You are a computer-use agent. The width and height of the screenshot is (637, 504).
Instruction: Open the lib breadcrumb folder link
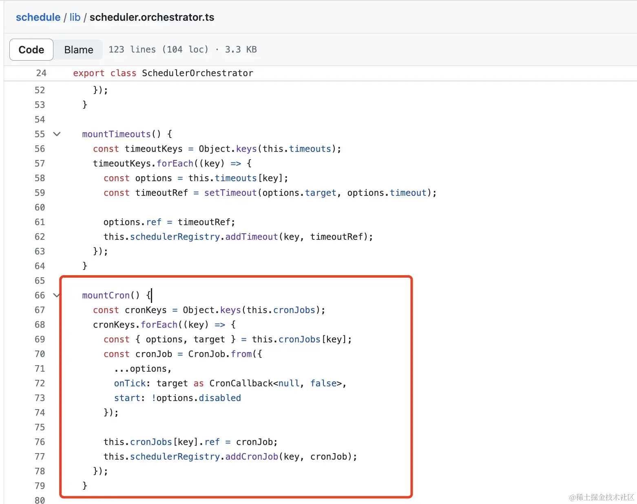coord(75,17)
